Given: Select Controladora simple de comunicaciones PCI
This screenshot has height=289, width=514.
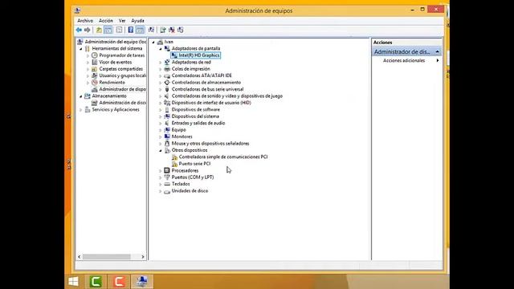Looking at the screenshot, I should point(223,157).
